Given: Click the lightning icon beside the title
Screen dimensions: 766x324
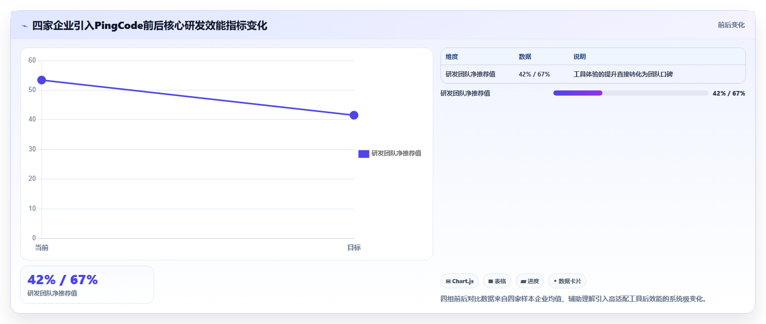Looking at the screenshot, I should (x=24, y=25).
